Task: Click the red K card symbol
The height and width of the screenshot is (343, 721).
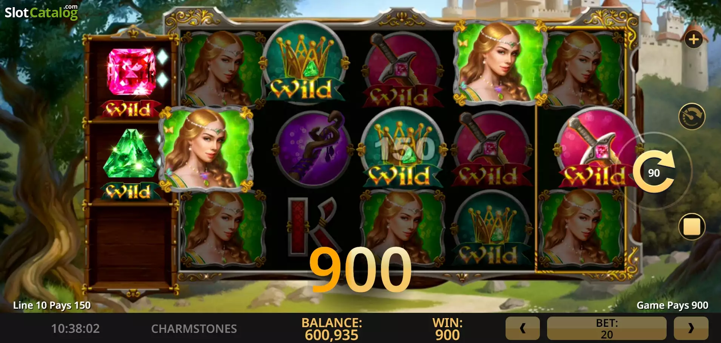Action: coord(312,225)
